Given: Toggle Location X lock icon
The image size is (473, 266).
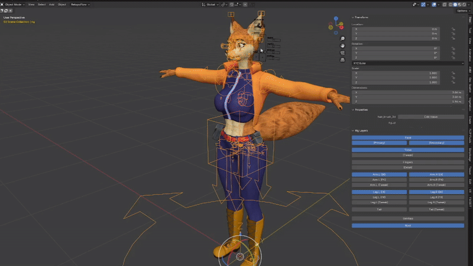Looking at the screenshot, I should (453, 29).
